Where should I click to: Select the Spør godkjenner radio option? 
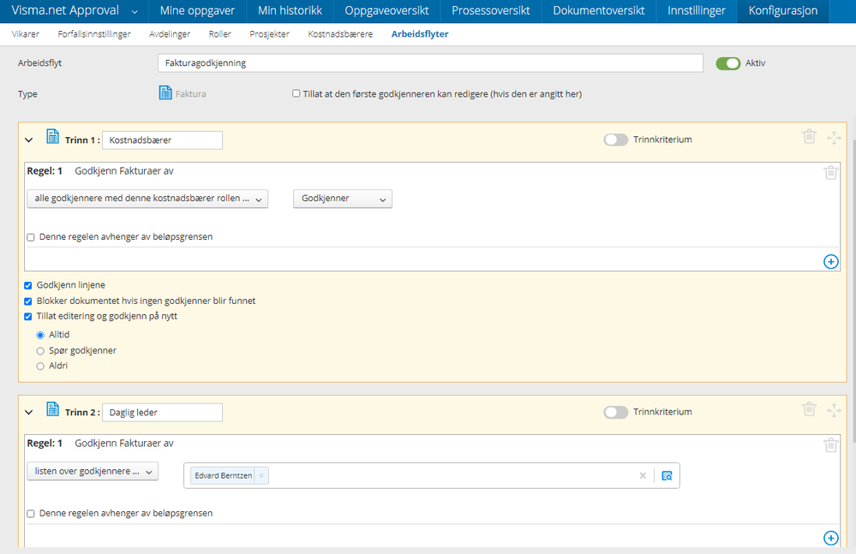(40, 350)
